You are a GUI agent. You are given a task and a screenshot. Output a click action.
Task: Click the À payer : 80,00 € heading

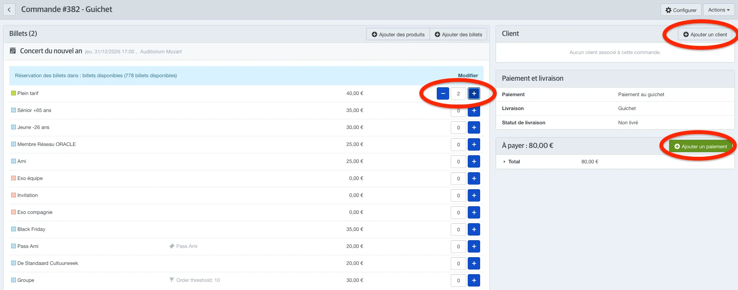click(x=527, y=146)
